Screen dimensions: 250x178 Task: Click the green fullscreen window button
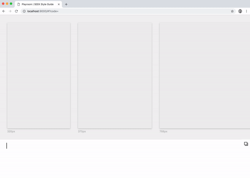pyautogui.click(x=11, y=4)
